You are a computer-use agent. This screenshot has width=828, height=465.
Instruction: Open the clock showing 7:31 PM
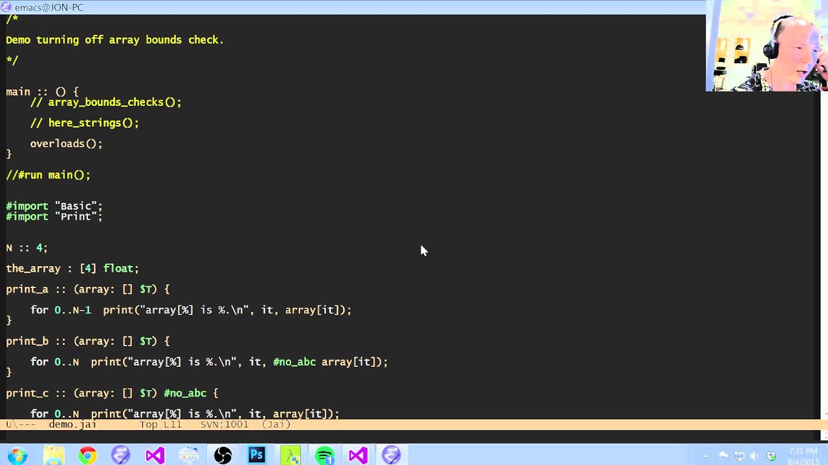[803, 456]
